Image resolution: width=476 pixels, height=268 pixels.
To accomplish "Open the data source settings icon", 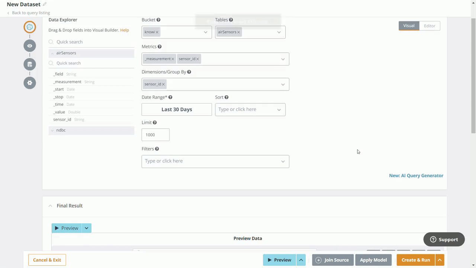I will coord(30,64).
